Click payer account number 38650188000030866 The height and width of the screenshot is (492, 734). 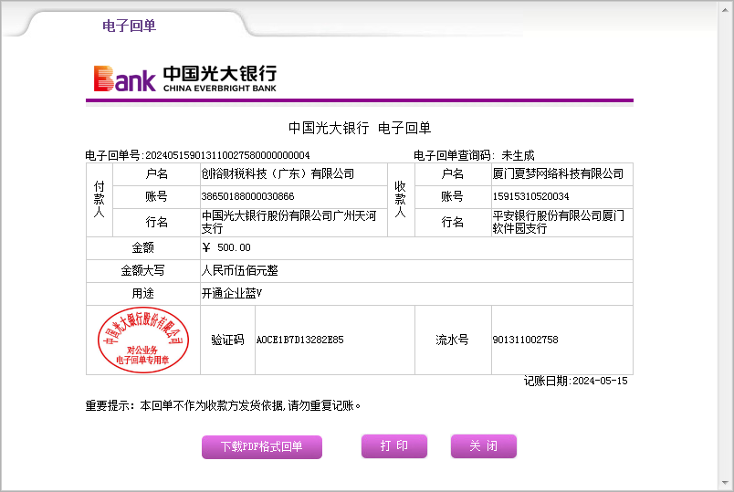point(247,196)
